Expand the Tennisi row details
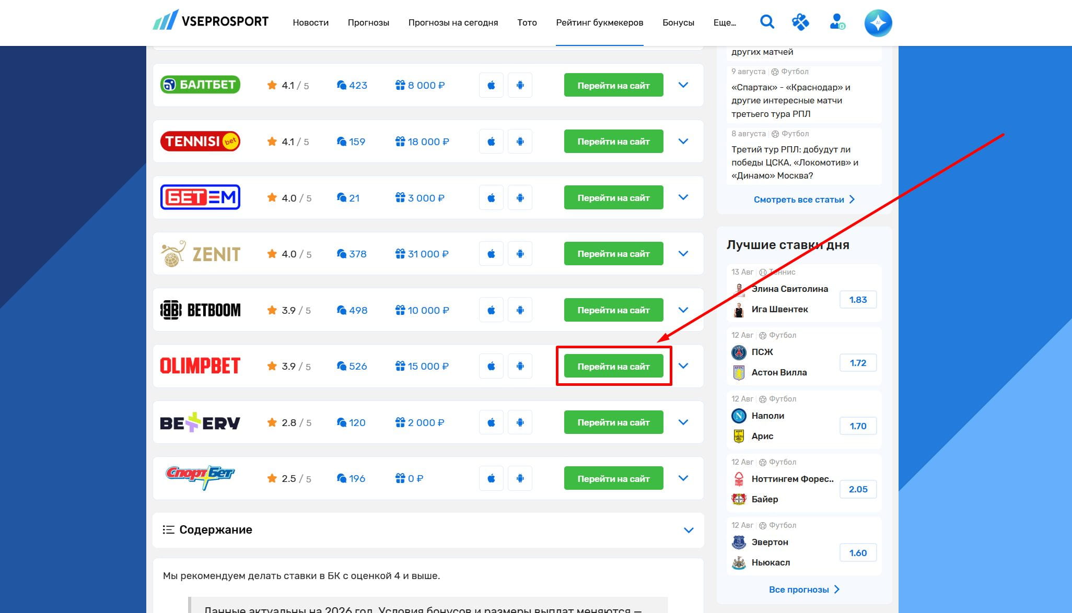 [x=683, y=142]
